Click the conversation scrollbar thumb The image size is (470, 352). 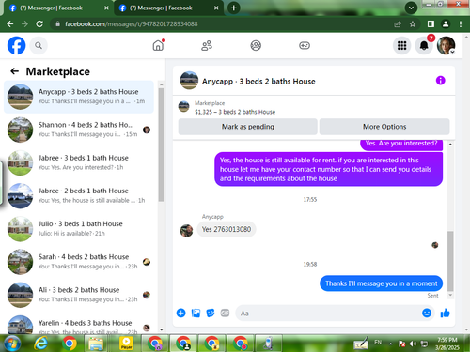pos(450,261)
